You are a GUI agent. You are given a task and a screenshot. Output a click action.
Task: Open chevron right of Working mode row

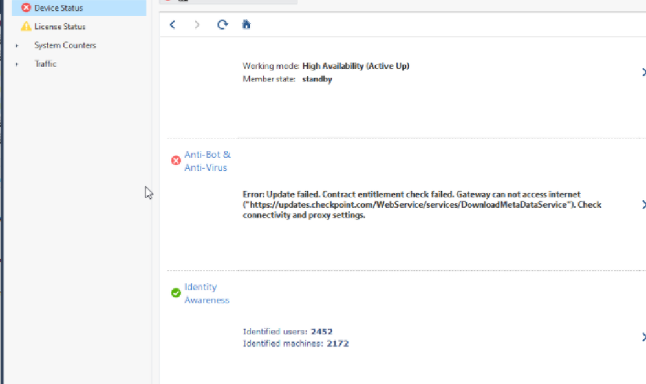(643, 72)
